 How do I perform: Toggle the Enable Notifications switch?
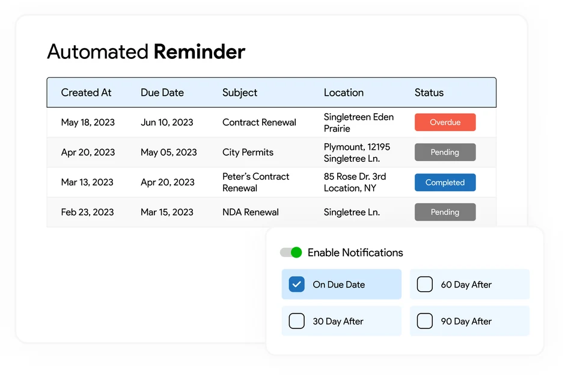pos(291,253)
